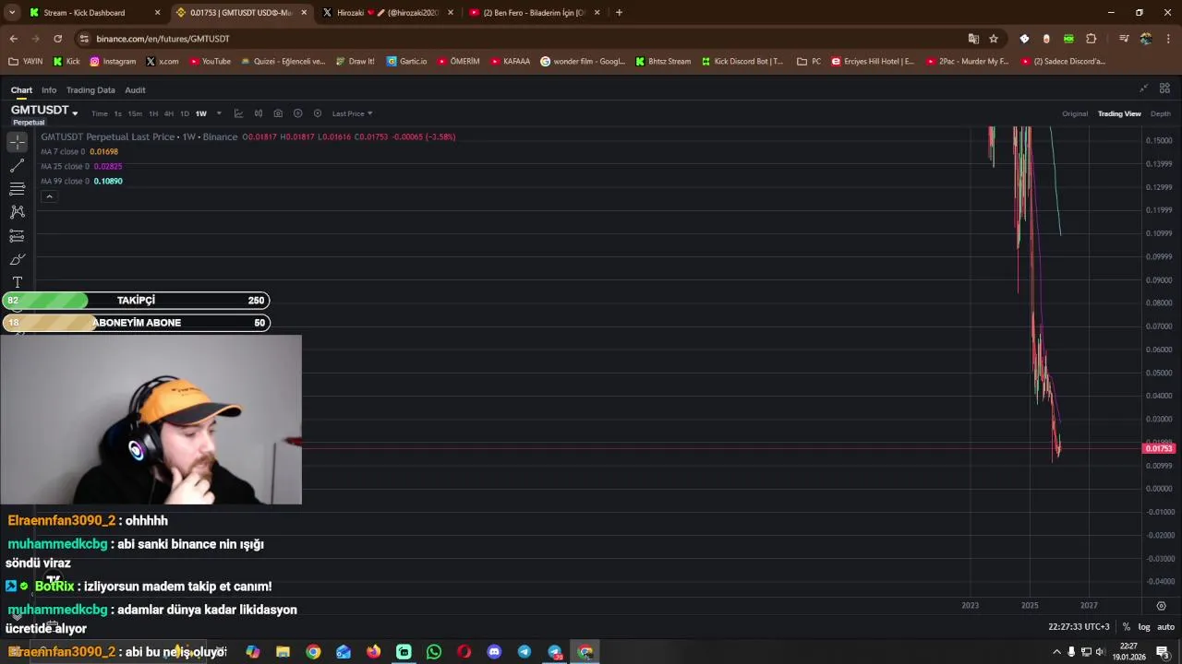
Task: Select the crosshair cursor tool
Action: pos(18,142)
